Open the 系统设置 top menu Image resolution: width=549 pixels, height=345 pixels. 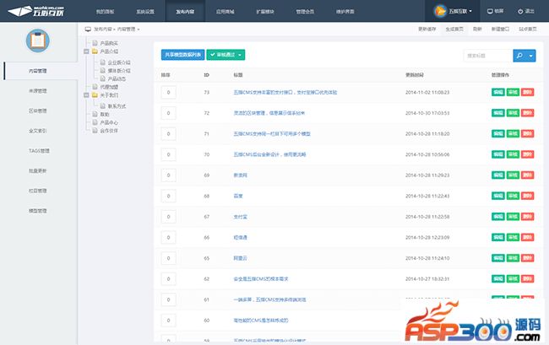145,12
